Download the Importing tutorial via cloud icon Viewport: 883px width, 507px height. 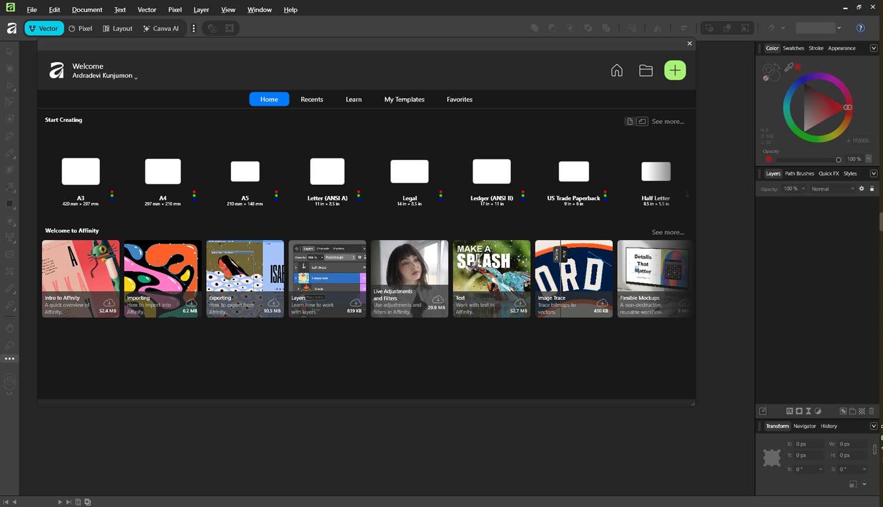(191, 303)
